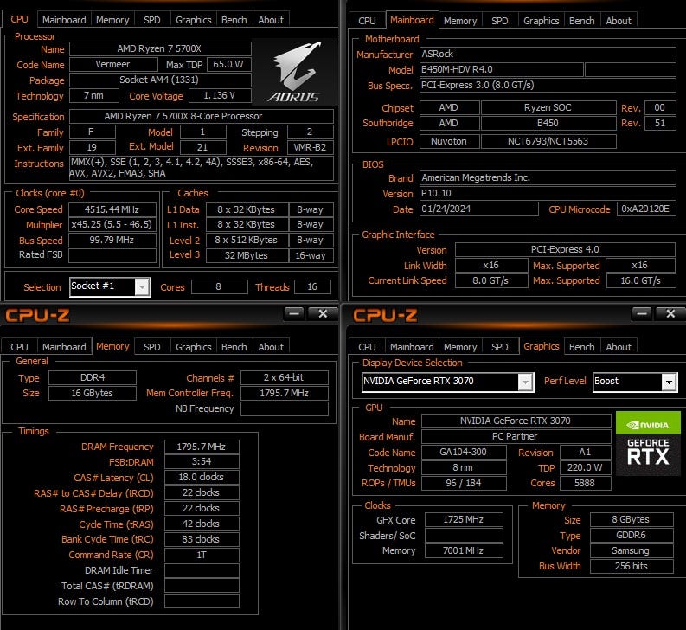686x630 pixels.
Task: Select Memory tab in bottom-left window
Action: [x=112, y=346]
